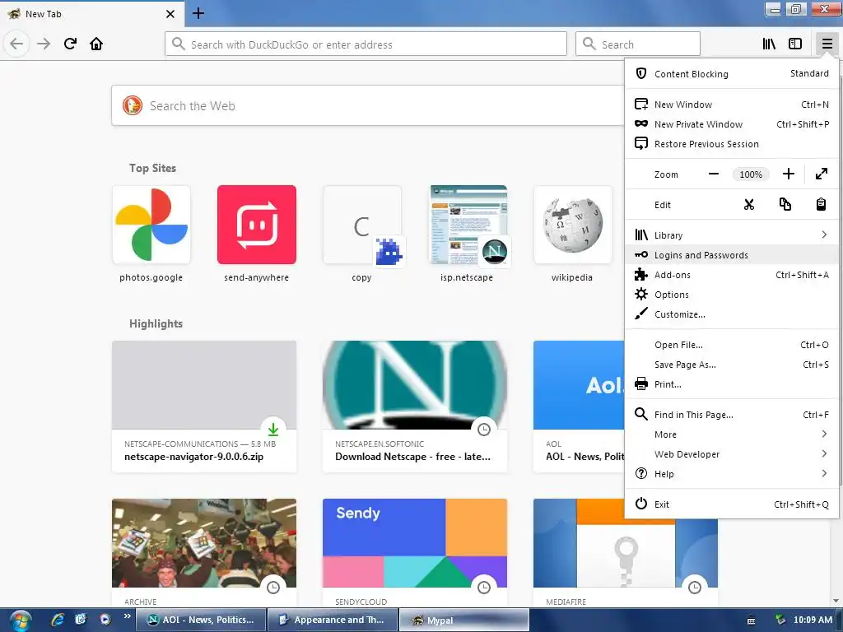The image size is (843, 632).
Task: Open Logins and Passwords
Action: [x=732, y=255]
